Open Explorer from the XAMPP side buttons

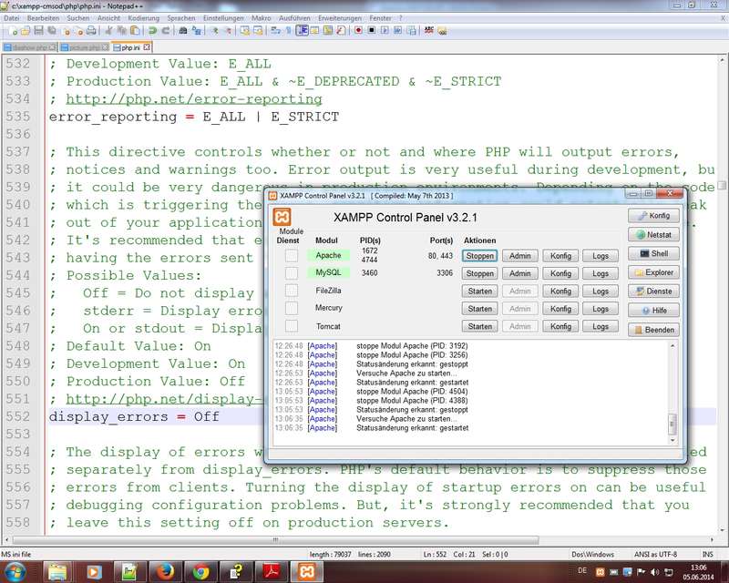(x=653, y=272)
